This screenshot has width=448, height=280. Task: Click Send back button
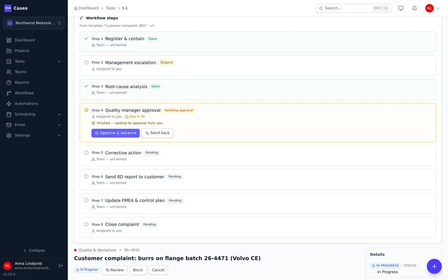pyautogui.click(x=157, y=133)
